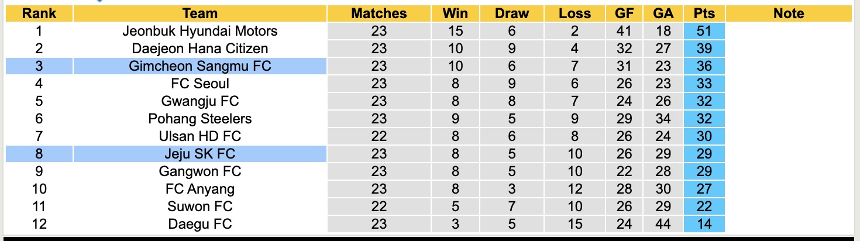Click the Pts column header
This screenshot has width=860, height=241.
pyautogui.click(x=704, y=13)
